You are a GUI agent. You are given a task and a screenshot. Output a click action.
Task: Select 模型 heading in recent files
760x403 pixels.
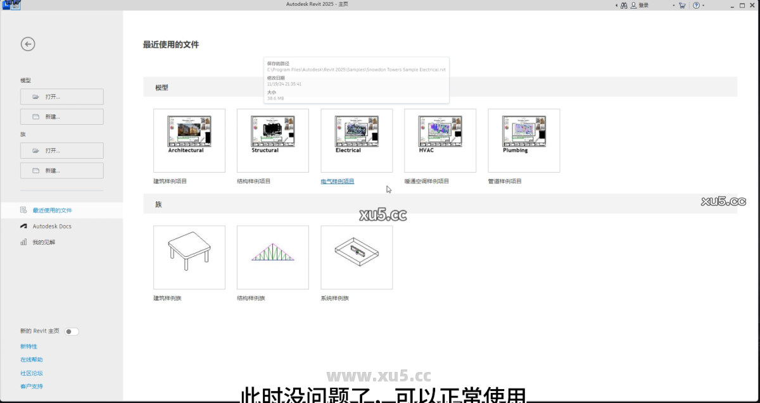pyautogui.click(x=161, y=87)
